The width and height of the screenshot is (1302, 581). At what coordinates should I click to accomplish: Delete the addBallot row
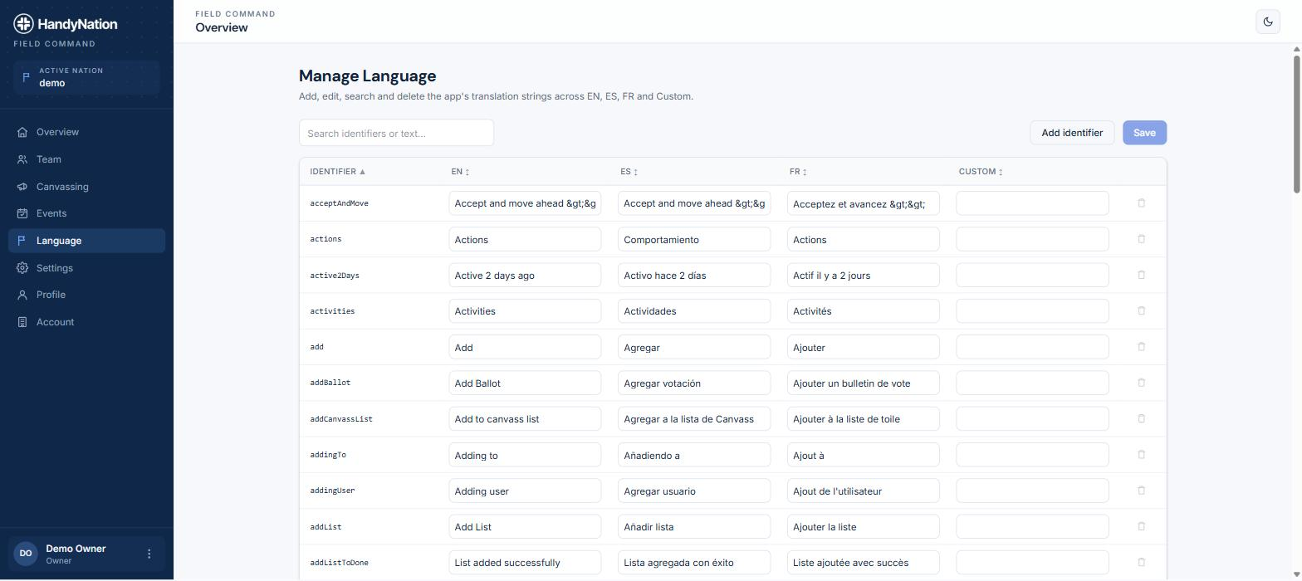pyautogui.click(x=1141, y=383)
